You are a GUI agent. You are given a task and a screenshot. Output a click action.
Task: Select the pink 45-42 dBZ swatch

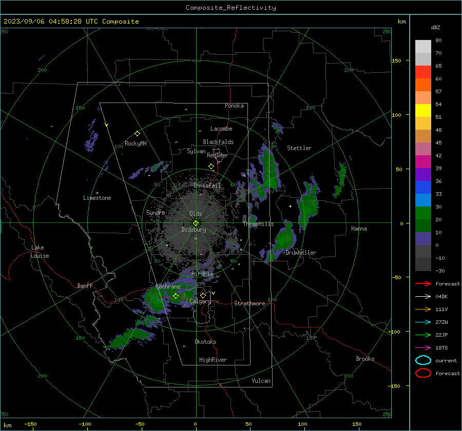coord(423,149)
